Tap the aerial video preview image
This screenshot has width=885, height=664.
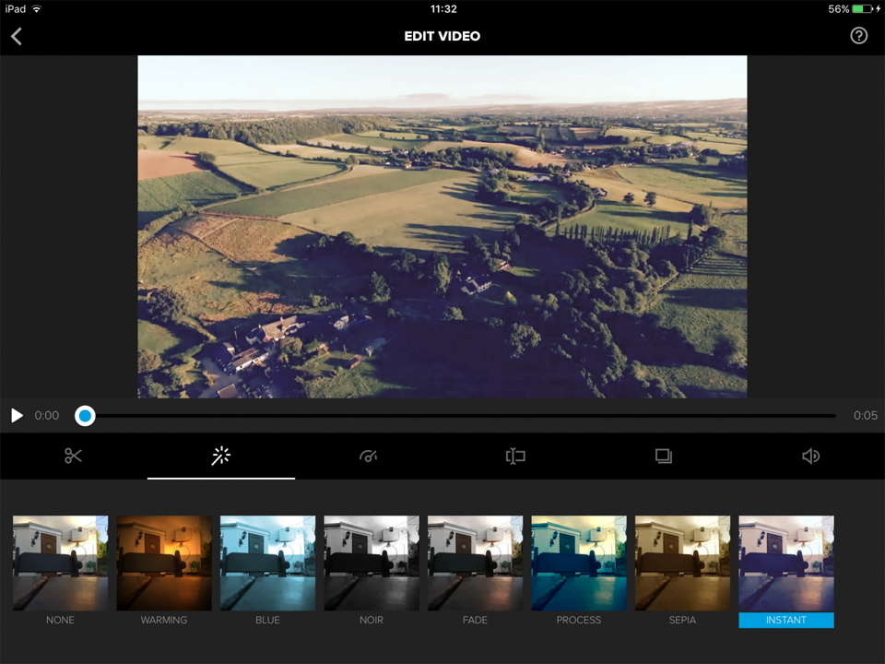coord(442,226)
